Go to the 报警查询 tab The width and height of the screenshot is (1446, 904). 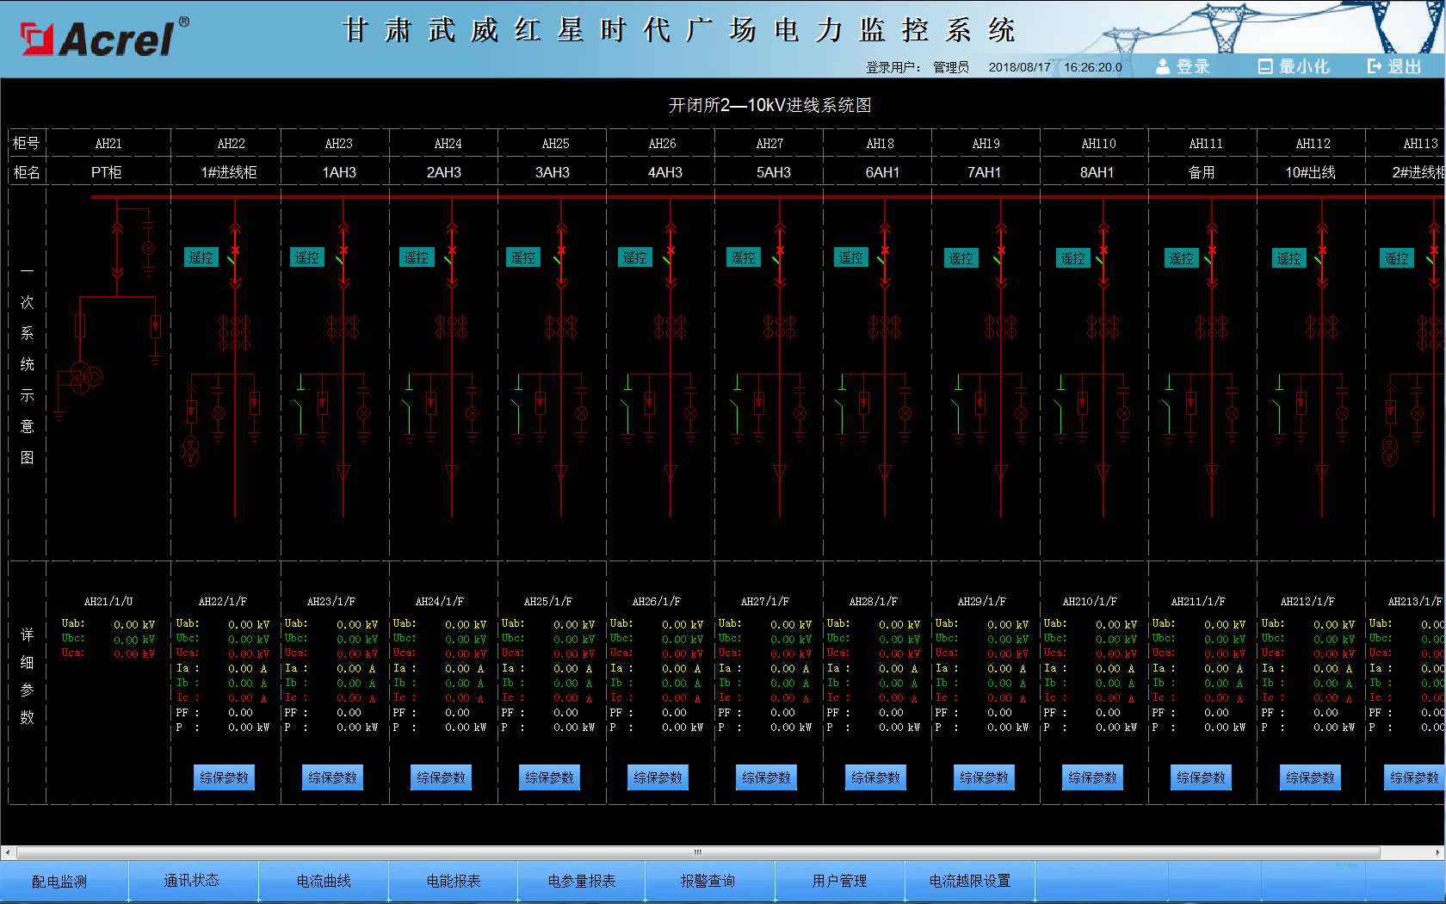click(711, 882)
